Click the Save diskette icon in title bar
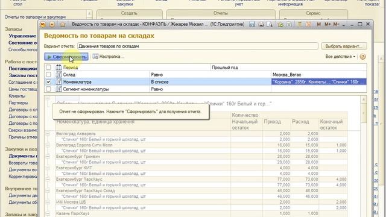The height and width of the screenshot is (217, 386). click(252, 24)
